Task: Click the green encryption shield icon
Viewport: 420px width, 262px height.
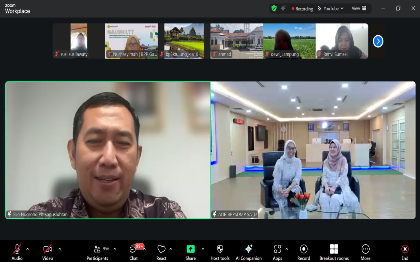Action: [274, 8]
